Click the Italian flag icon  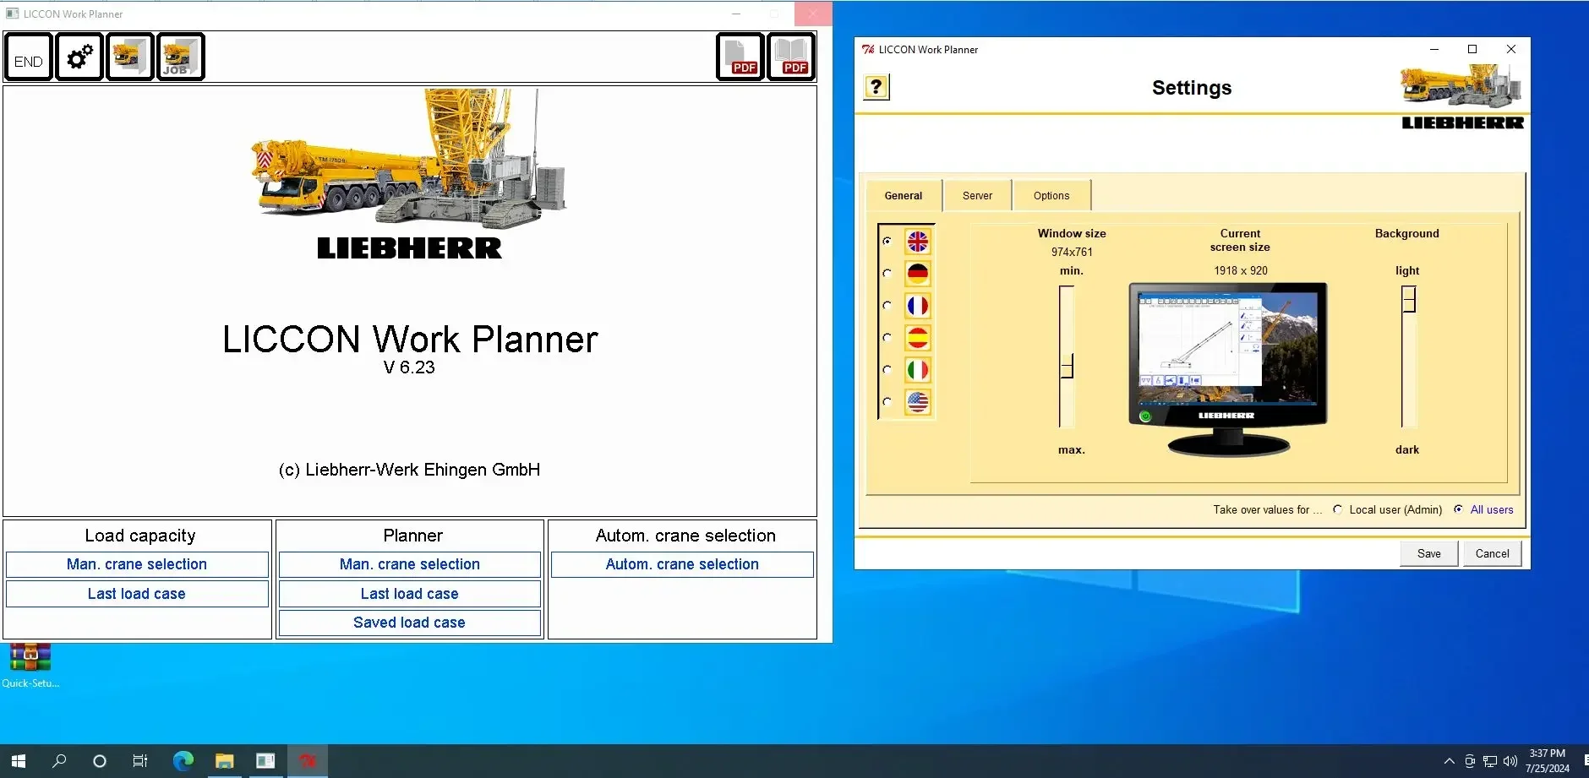tap(918, 370)
